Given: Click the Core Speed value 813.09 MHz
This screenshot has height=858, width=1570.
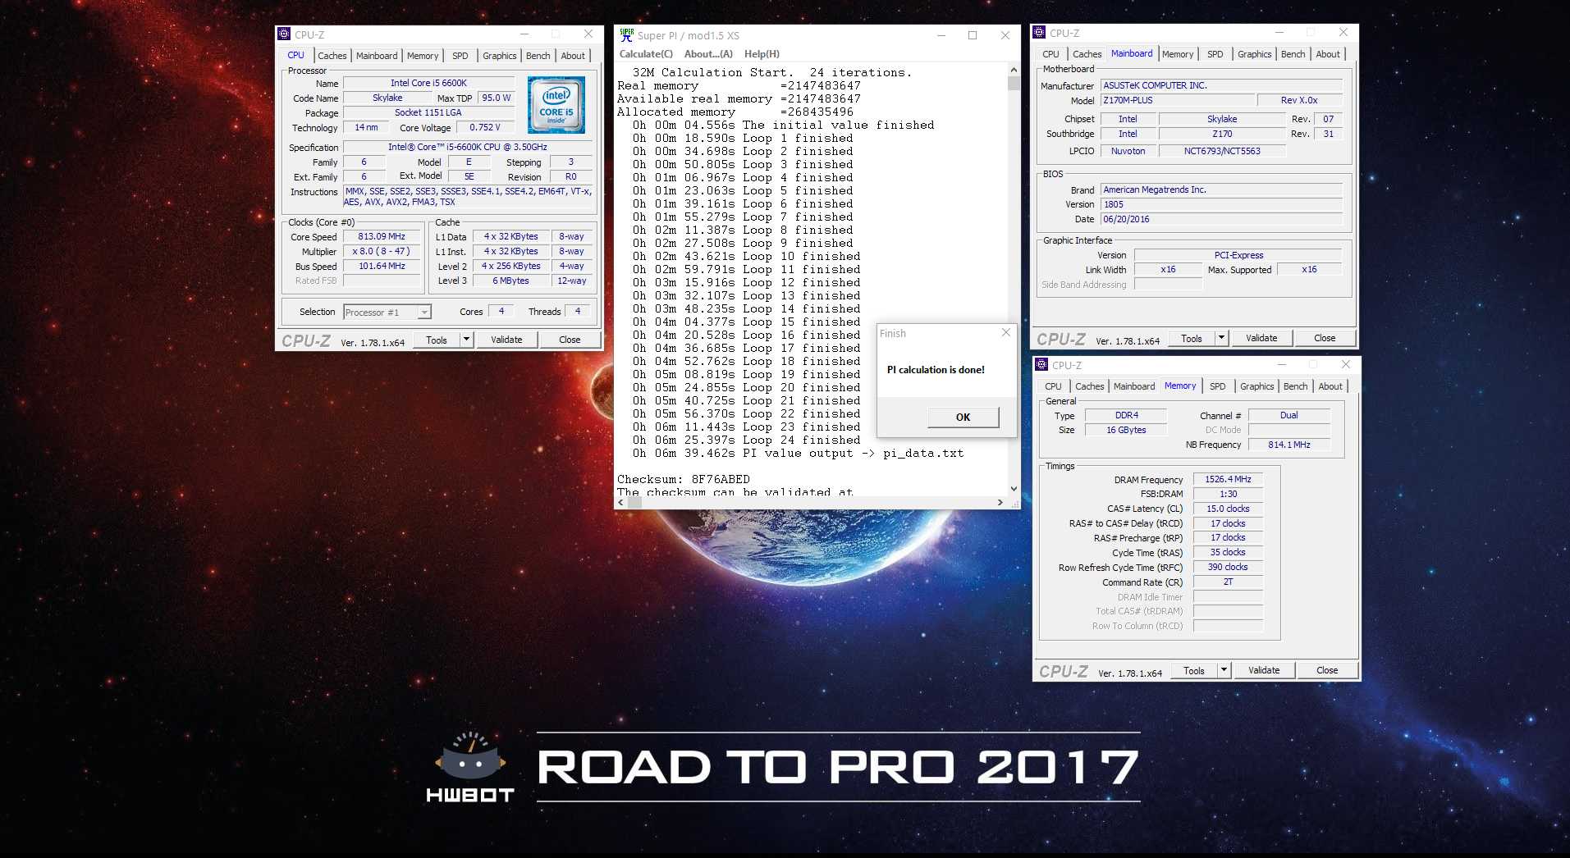Looking at the screenshot, I should click(x=382, y=236).
